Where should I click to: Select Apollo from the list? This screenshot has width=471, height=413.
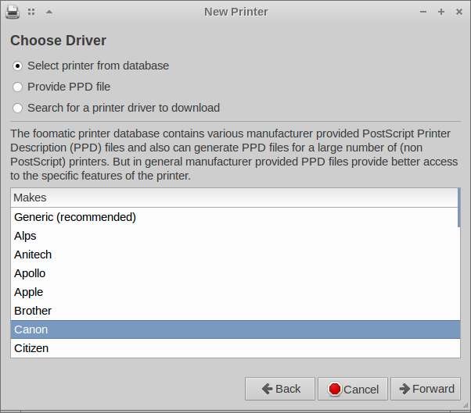coord(30,273)
